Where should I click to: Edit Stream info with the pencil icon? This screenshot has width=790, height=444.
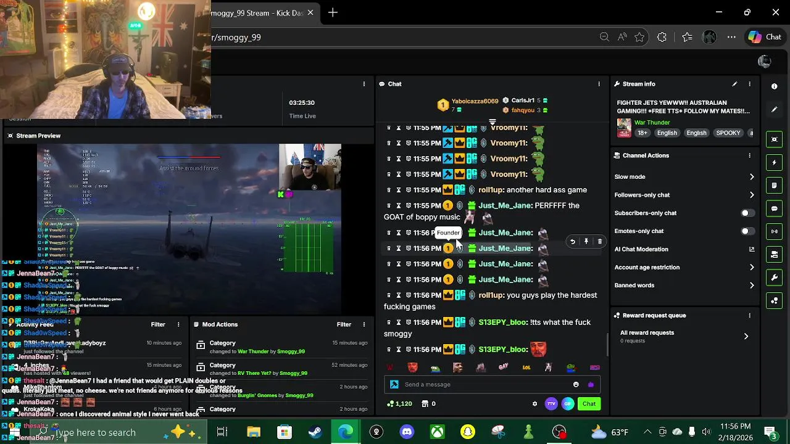[734, 84]
